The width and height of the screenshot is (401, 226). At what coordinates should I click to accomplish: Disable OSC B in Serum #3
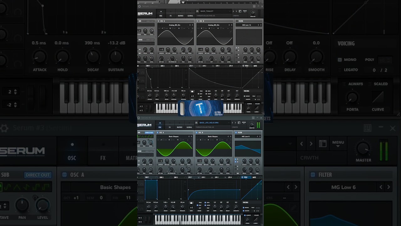click(197, 132)
